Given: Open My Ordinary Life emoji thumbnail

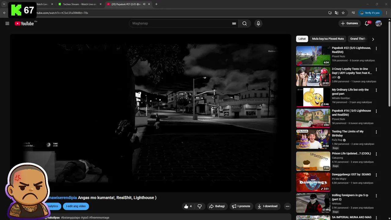Looking at the screenshot, I should pyautogui.click(x=313, y=97).
